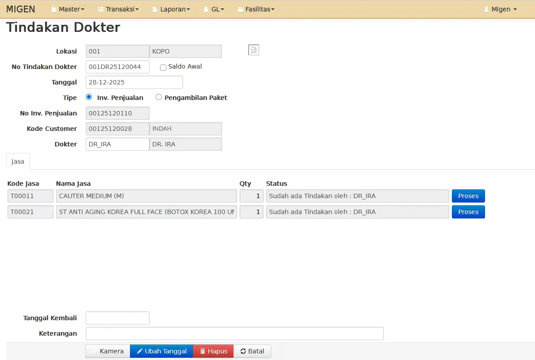Choose the Pengambilan Paket radio option
This screenshot has height=360, width=535.
pos(159,97)
